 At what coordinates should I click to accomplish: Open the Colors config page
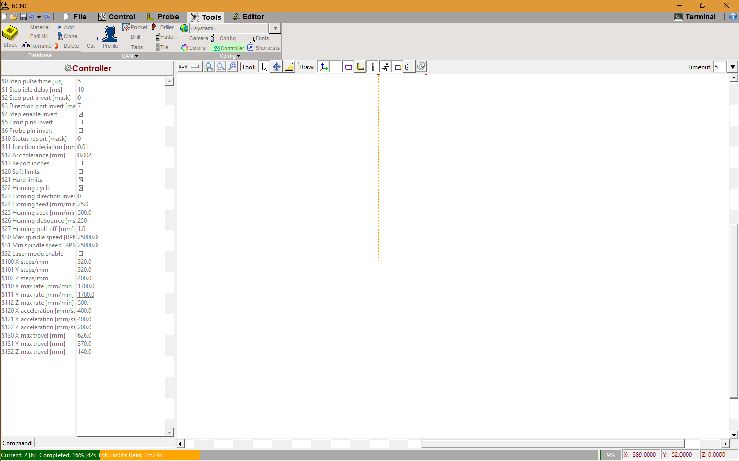[x=193, y=48]
